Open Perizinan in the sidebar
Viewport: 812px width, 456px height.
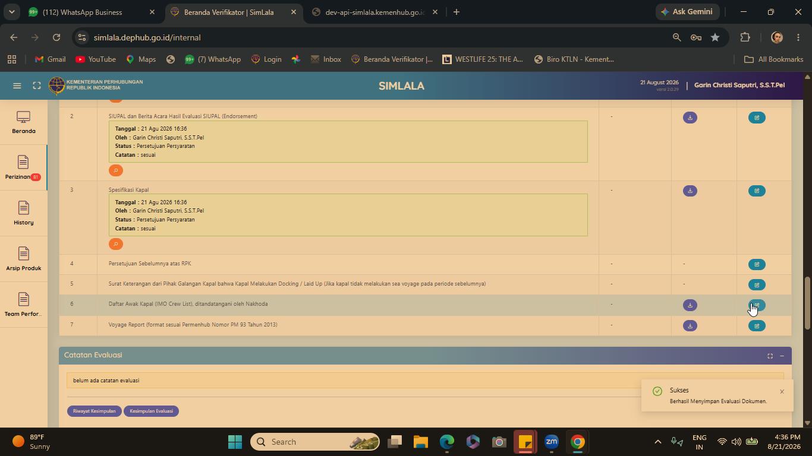[23, 167]
